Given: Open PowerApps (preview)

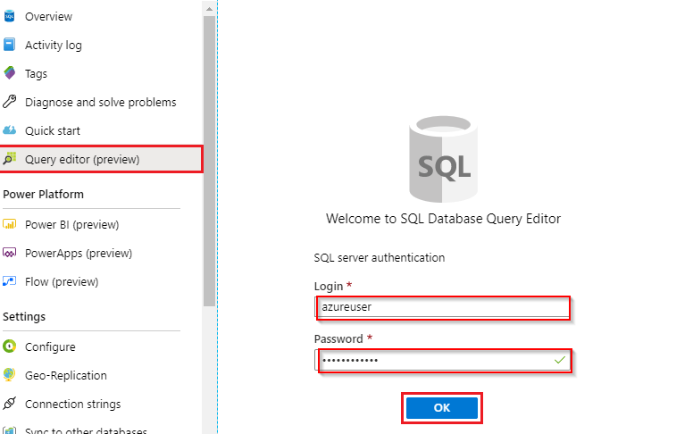Looking at the screenshot, I should (x=79, y=254).
